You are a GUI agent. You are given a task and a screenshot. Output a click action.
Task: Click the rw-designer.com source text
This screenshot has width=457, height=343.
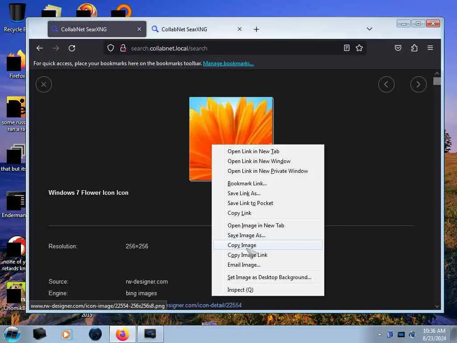(x=146, y=282)
